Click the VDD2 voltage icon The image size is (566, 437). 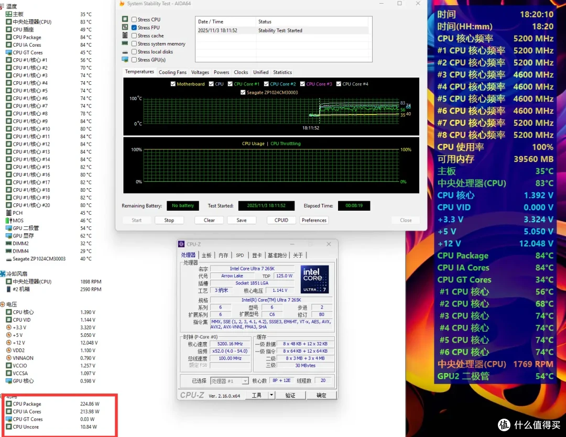pos(9,350)
